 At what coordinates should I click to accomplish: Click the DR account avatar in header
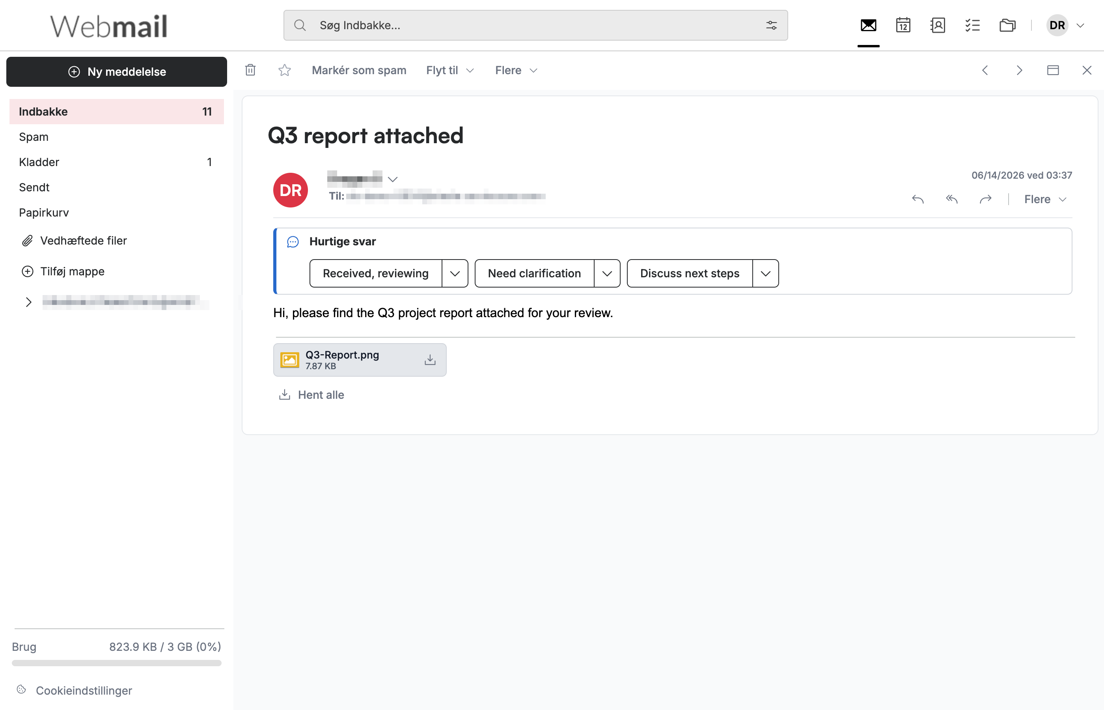pos(1057,25)
